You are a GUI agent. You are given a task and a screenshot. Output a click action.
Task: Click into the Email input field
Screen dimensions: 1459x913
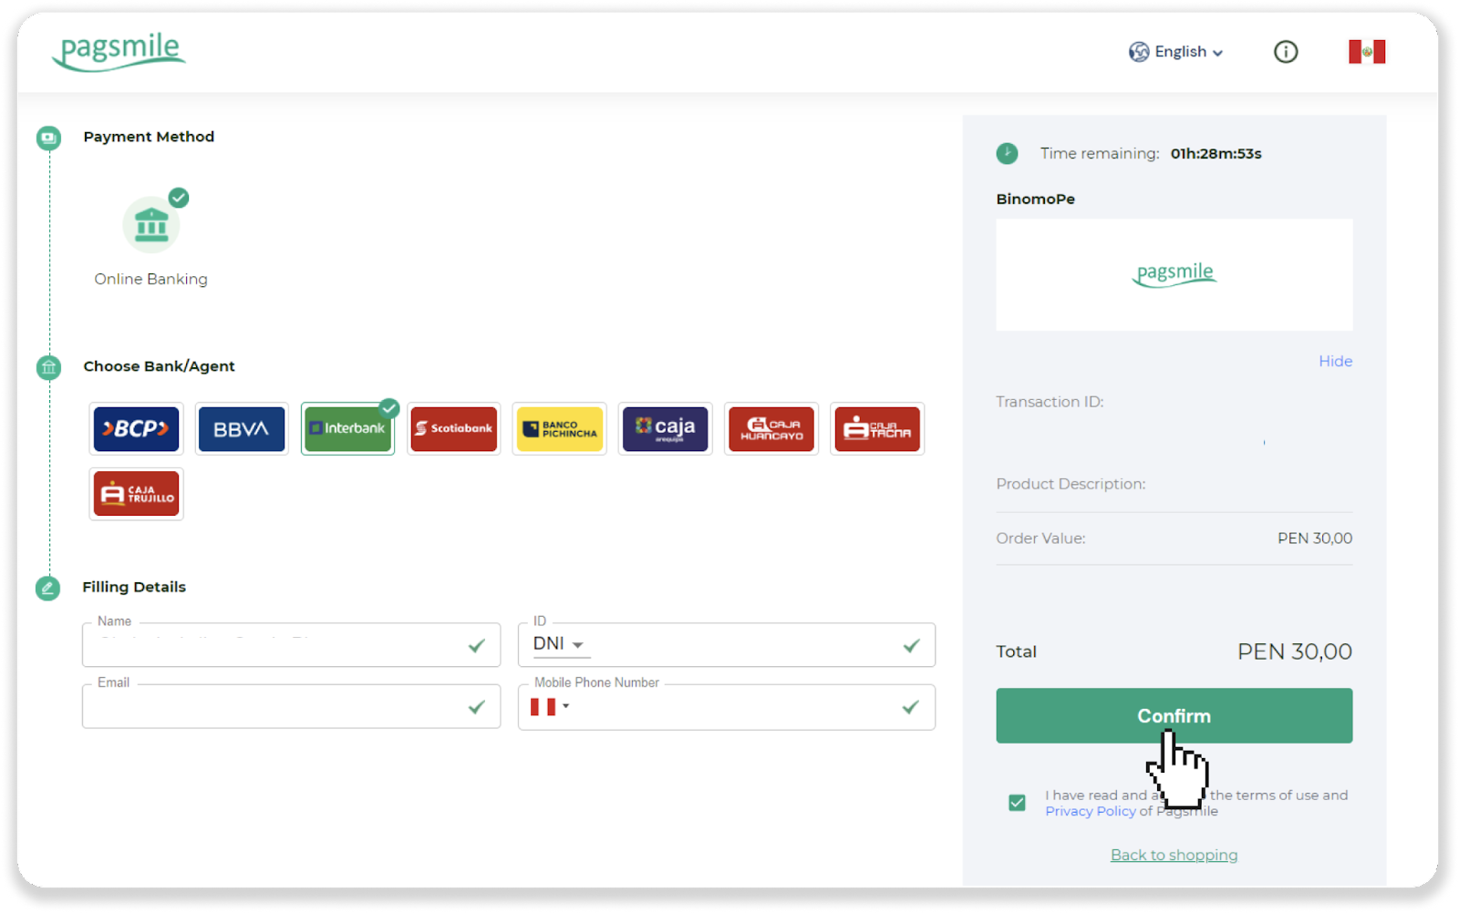coord(274,708)
